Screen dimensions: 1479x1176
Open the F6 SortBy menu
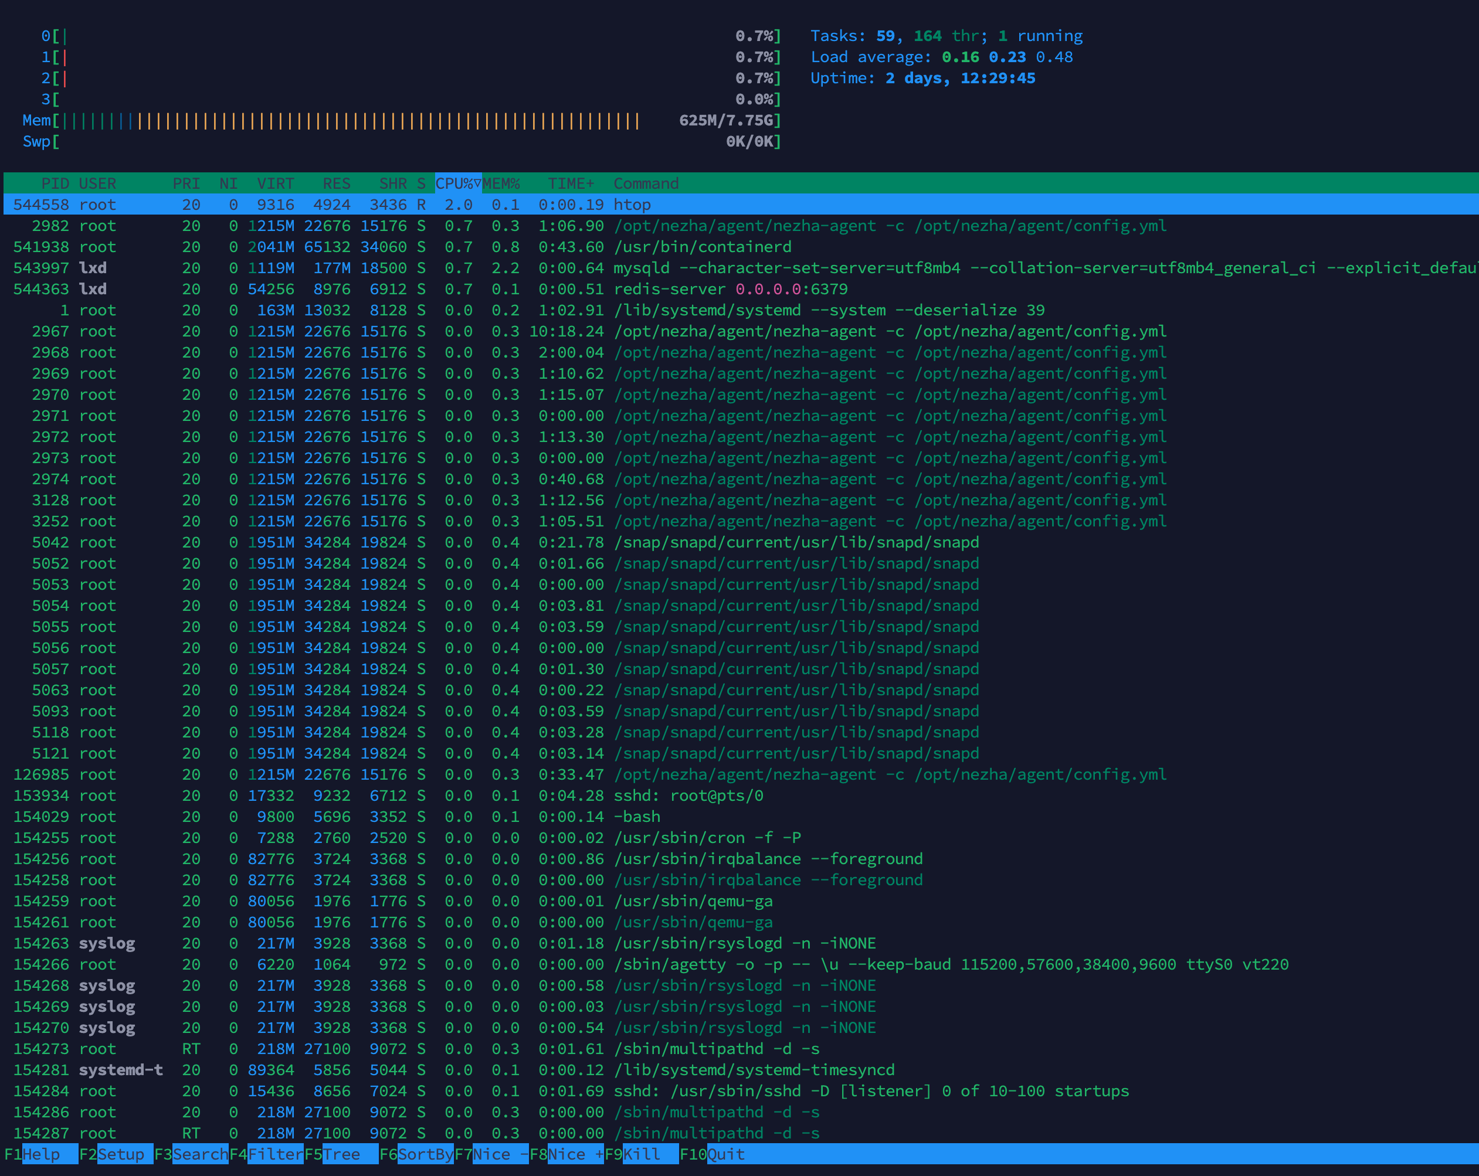tap(424, 1154)
